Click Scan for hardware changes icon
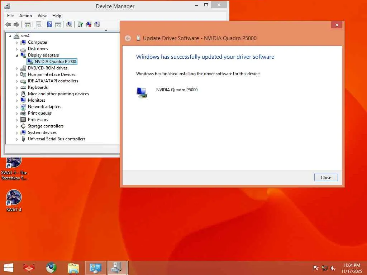This screenshot has width=367, height=275. click(x=69, y=24)
